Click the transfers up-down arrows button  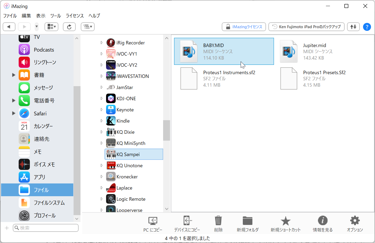point(353,27)
